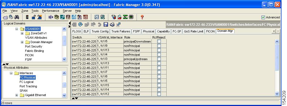The image size is (287, 106).
Task: Open help with the red question mark icon
Action: [142, 17]
